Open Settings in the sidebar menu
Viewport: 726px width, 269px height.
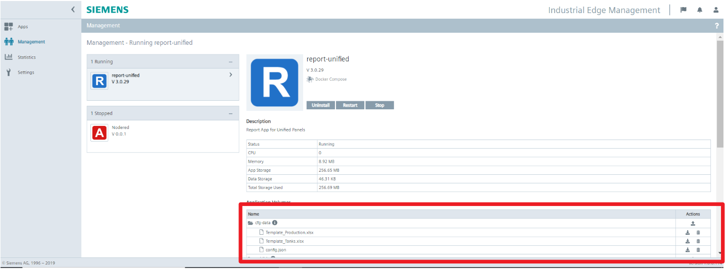(x=26, y=73)
